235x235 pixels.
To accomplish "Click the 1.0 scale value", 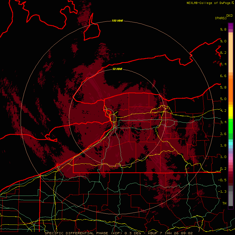I will pos(223,157).
